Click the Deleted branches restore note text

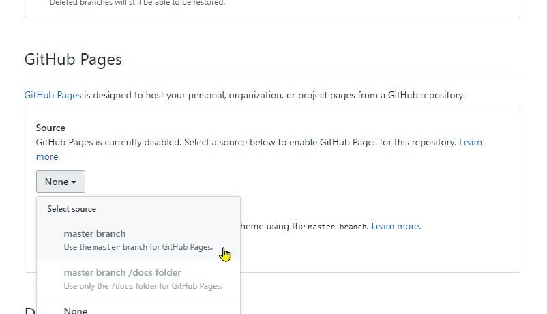tap(138, 3)
